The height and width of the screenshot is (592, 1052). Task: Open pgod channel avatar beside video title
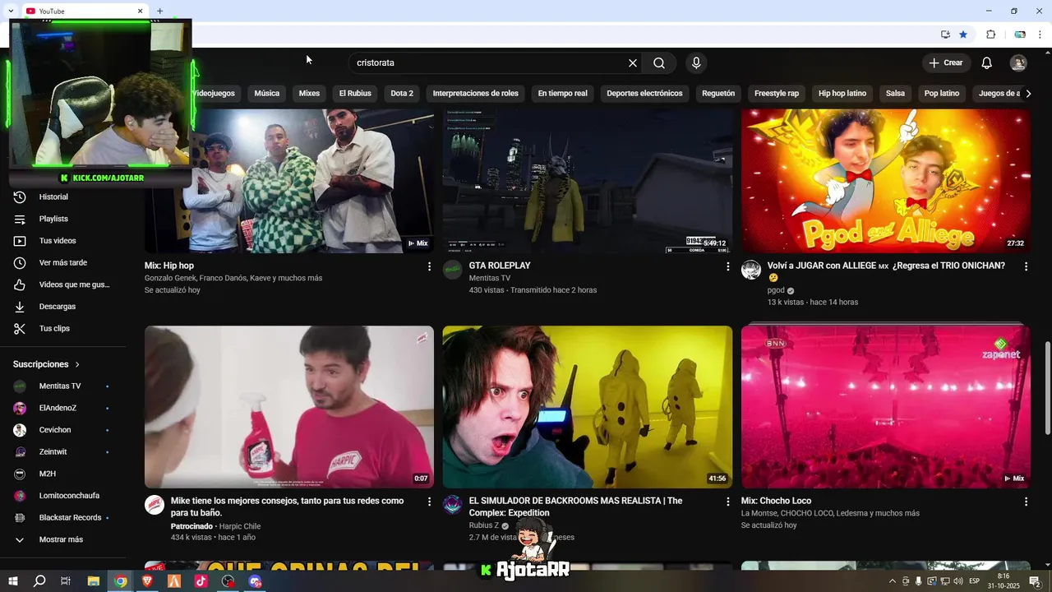pyautogui.click(x=751, y=270)
